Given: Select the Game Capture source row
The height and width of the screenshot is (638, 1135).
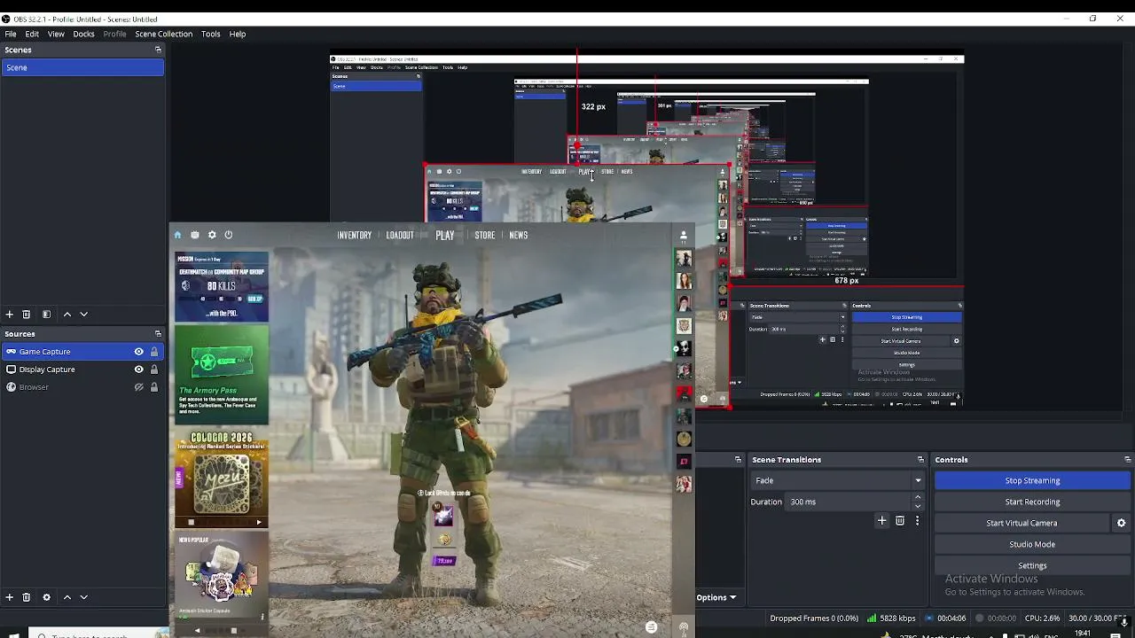Looking at the screenshot, I should coord(82,352).
